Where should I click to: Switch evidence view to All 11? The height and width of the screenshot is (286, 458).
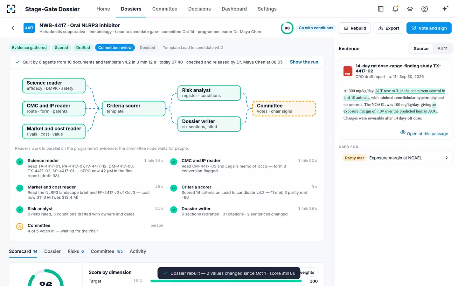(x=442, y=49)
